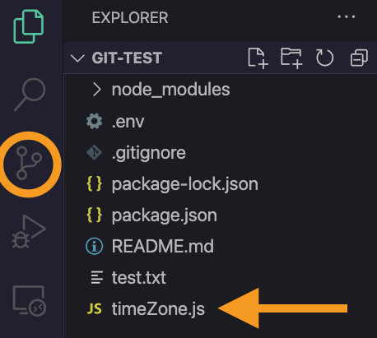Viewport: 377px width, 338px height.
Task: Open the .env file
Action: (221, 122)
